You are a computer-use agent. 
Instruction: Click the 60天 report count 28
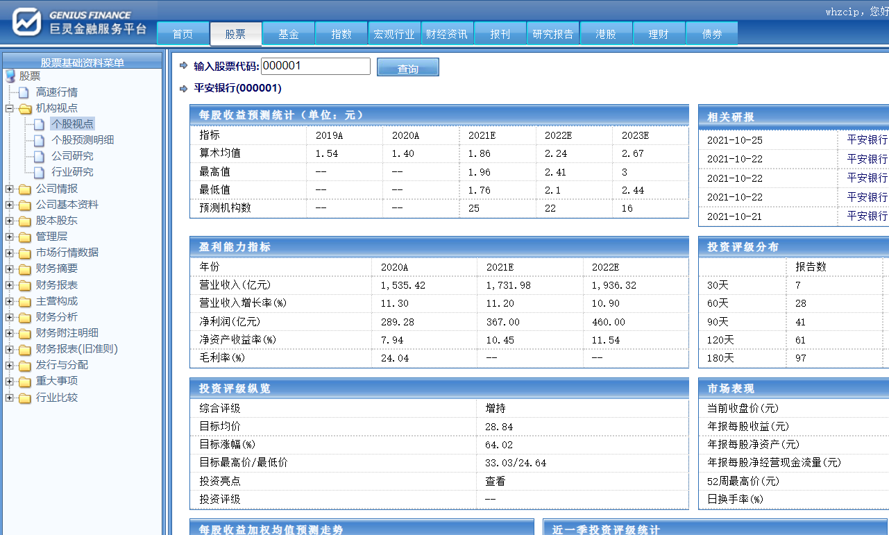tap(802, 303)
